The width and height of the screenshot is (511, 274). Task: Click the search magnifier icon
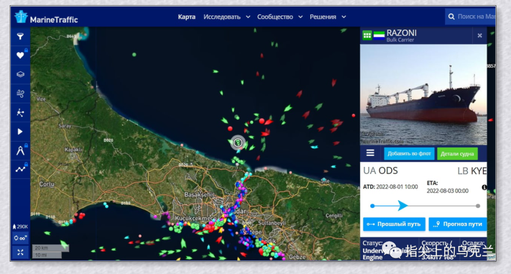point(451,17)
